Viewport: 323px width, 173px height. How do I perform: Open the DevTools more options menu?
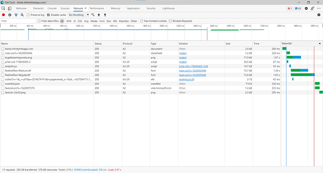(x=319, y=8)
